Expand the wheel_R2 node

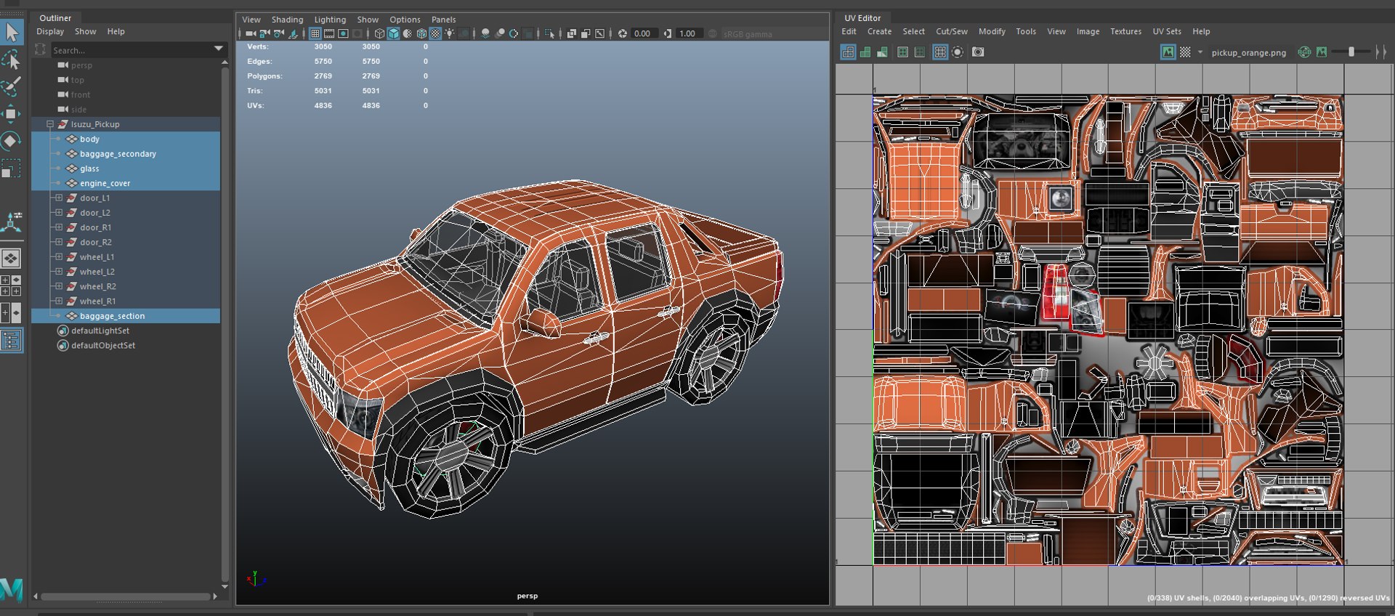pos(59,286)
